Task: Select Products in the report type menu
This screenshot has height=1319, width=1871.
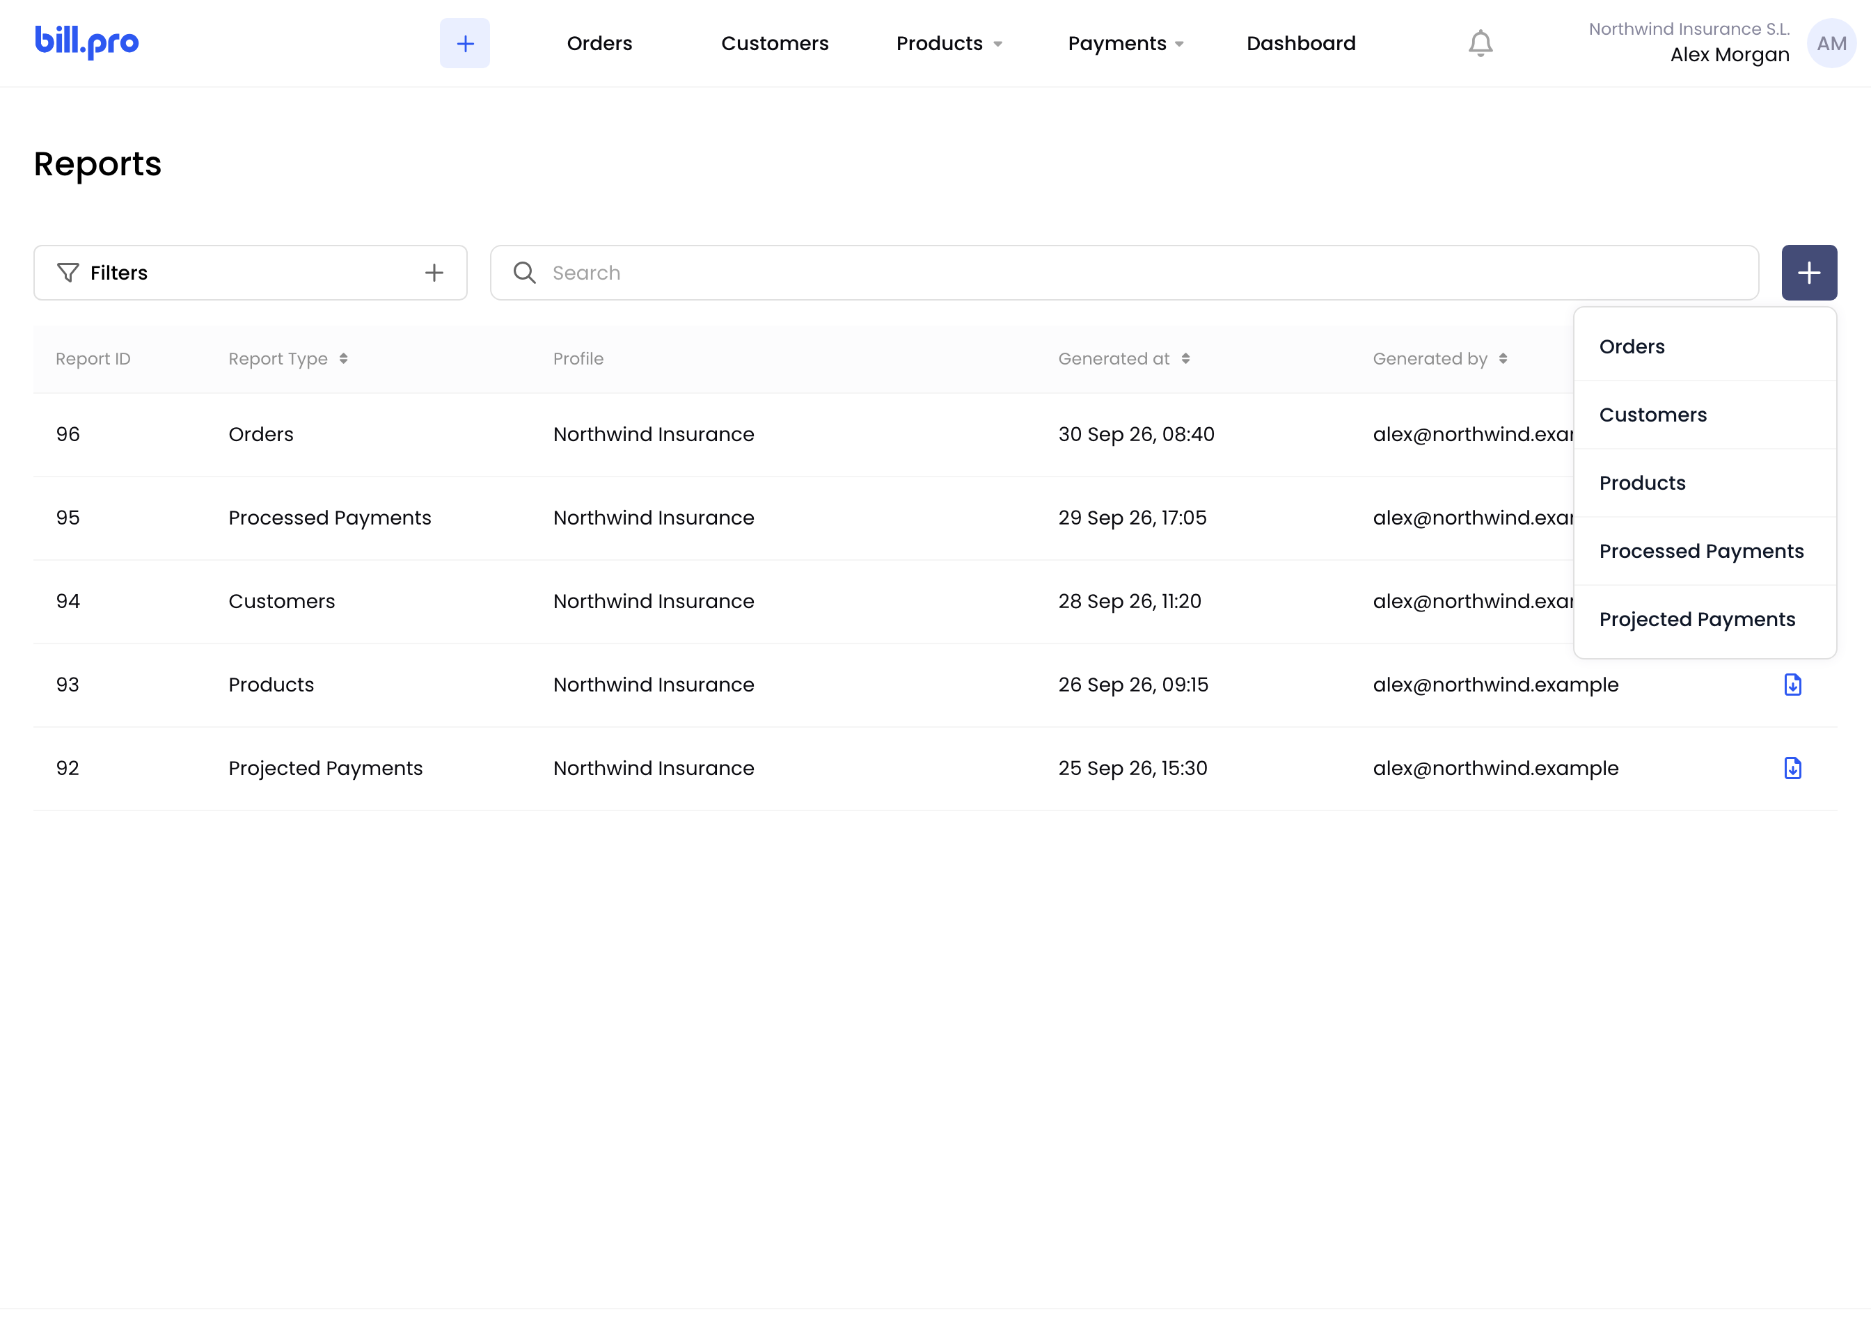Action: point(1705,483)
